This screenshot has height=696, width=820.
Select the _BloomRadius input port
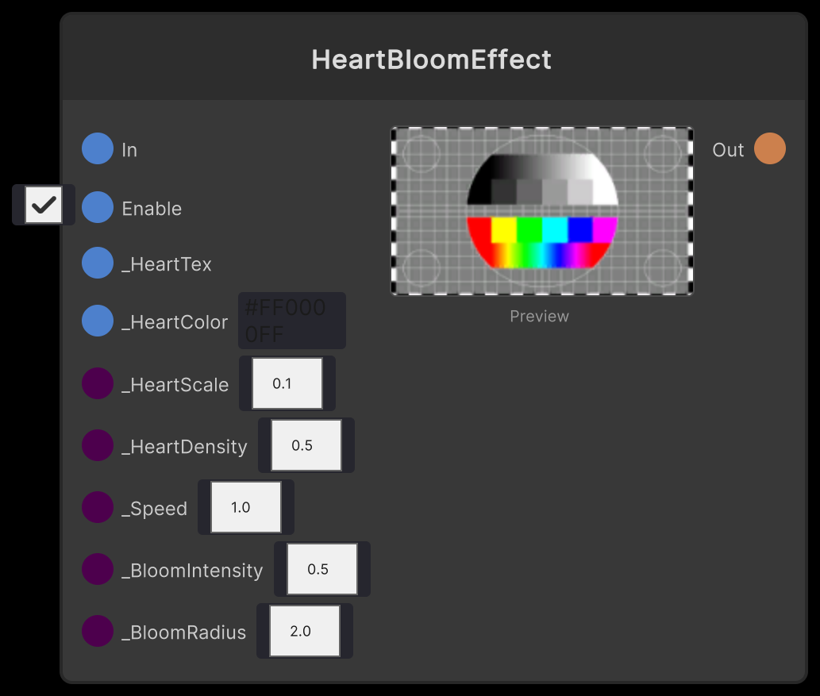point(97,631)
